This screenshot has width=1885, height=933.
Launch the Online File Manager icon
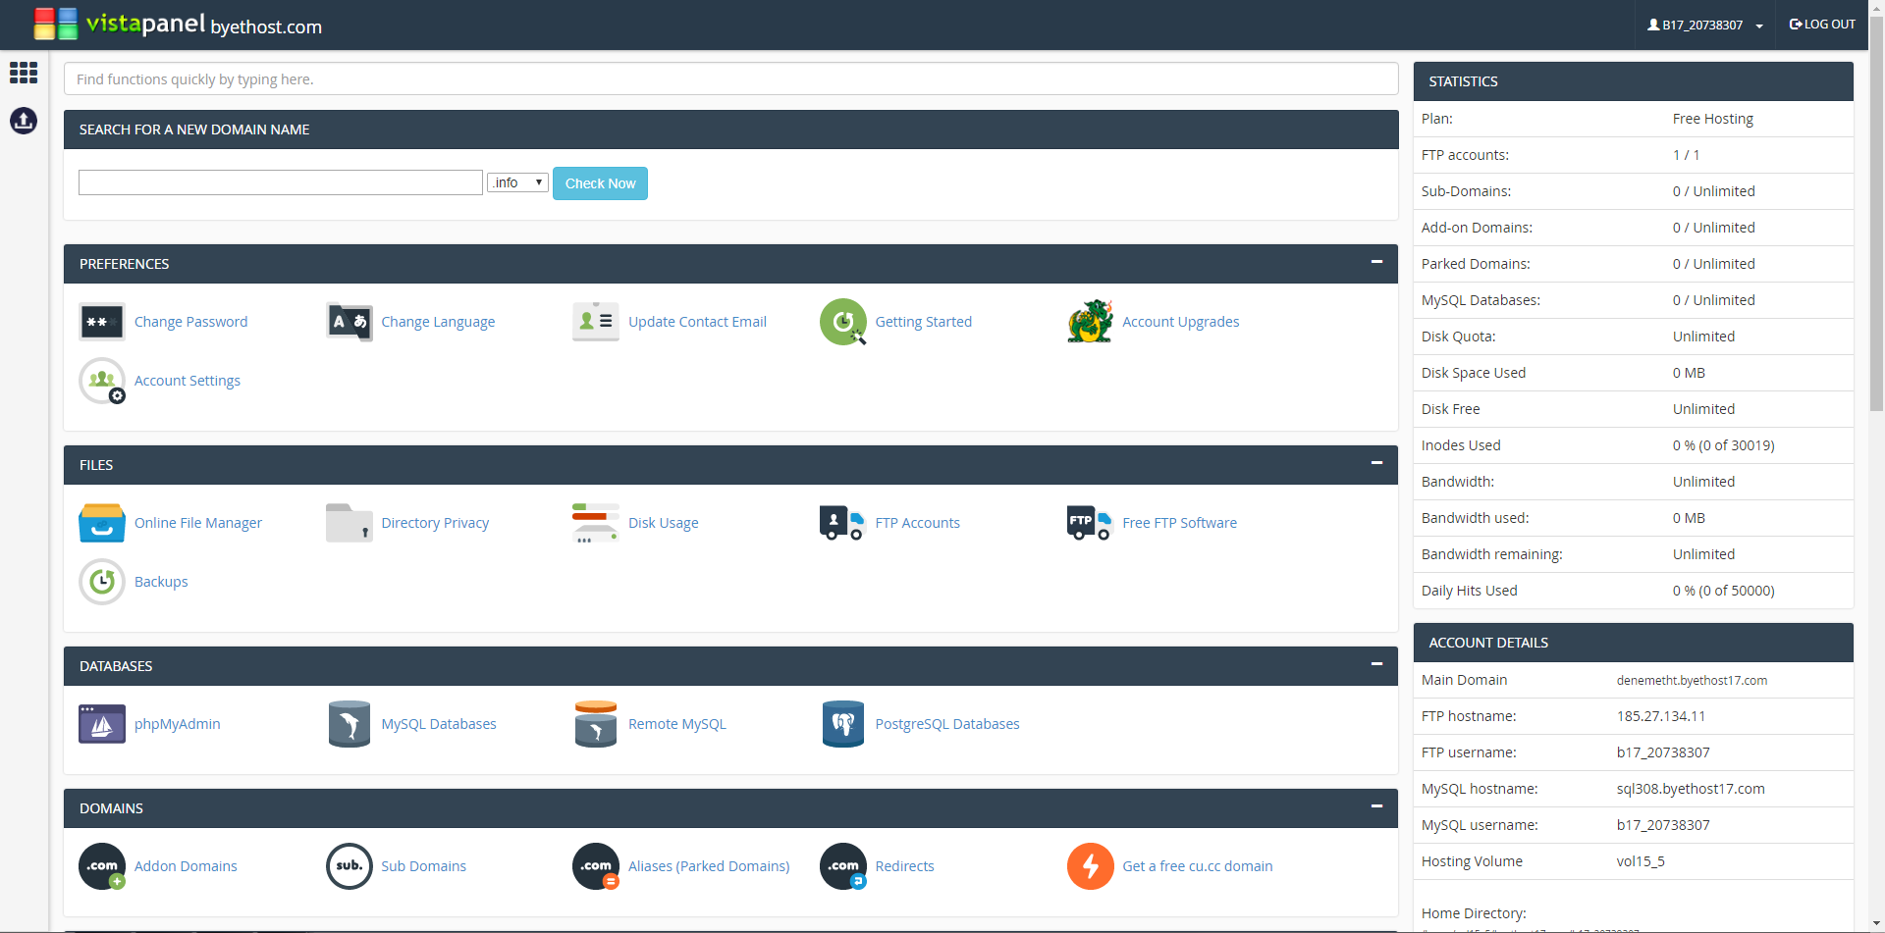point(102,523)
